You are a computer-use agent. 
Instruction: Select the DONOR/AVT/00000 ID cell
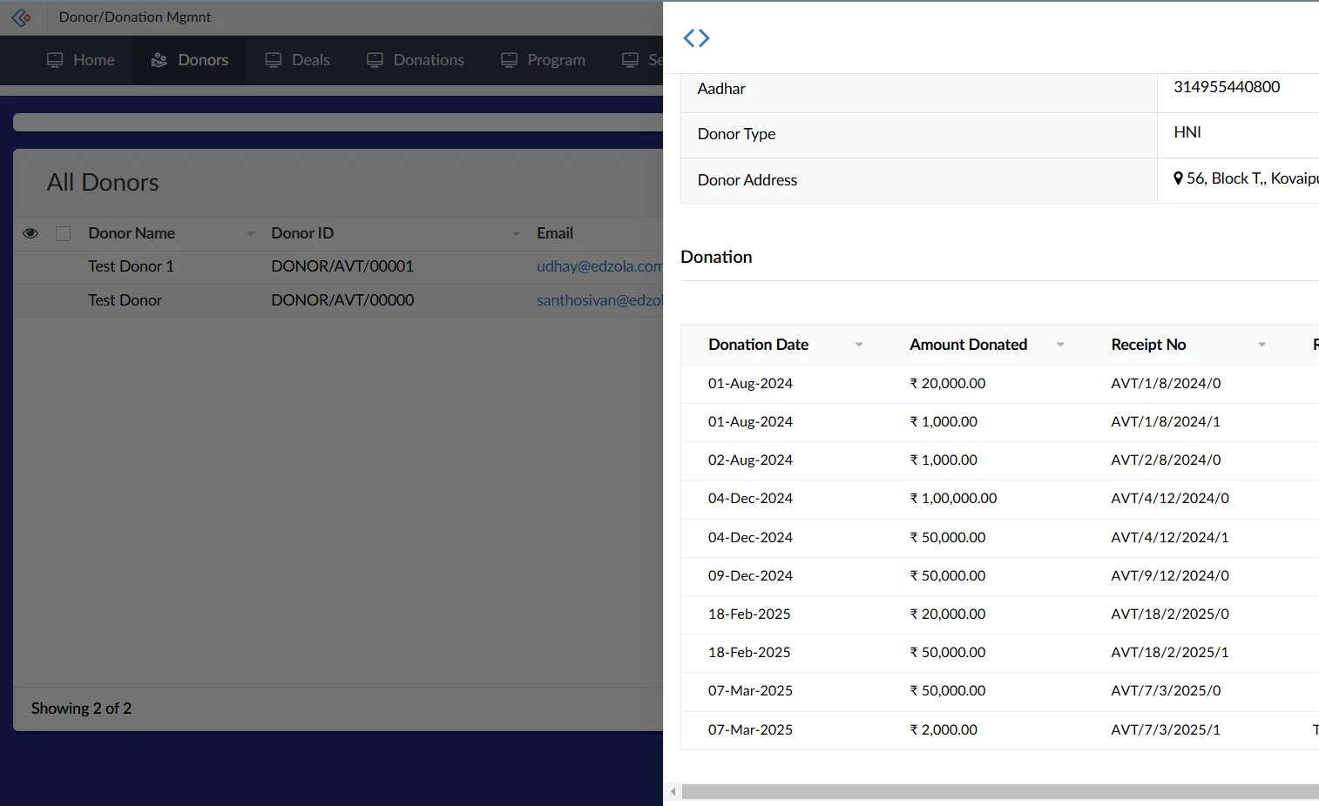click(342, 300)
